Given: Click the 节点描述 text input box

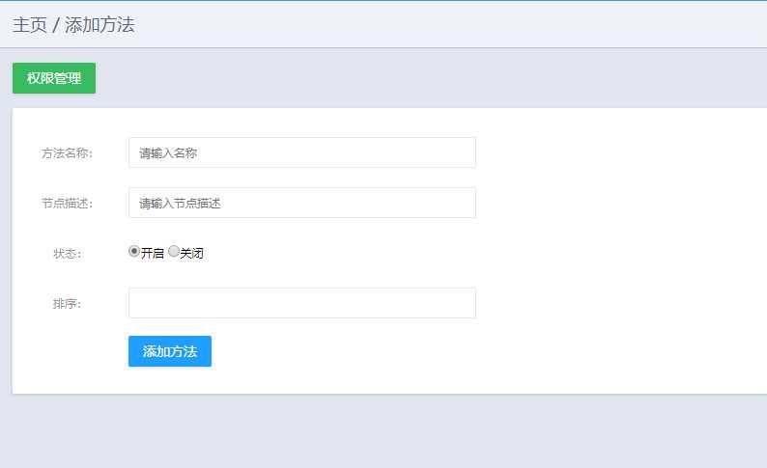Looking at the screenshot, I should 301,203.
